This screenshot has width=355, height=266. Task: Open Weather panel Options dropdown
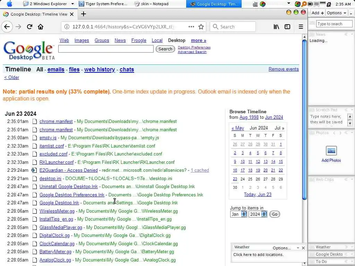[x=286, y=248]
